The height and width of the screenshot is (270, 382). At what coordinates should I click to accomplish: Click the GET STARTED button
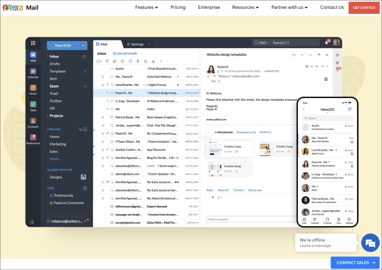(x=364, y=8)
